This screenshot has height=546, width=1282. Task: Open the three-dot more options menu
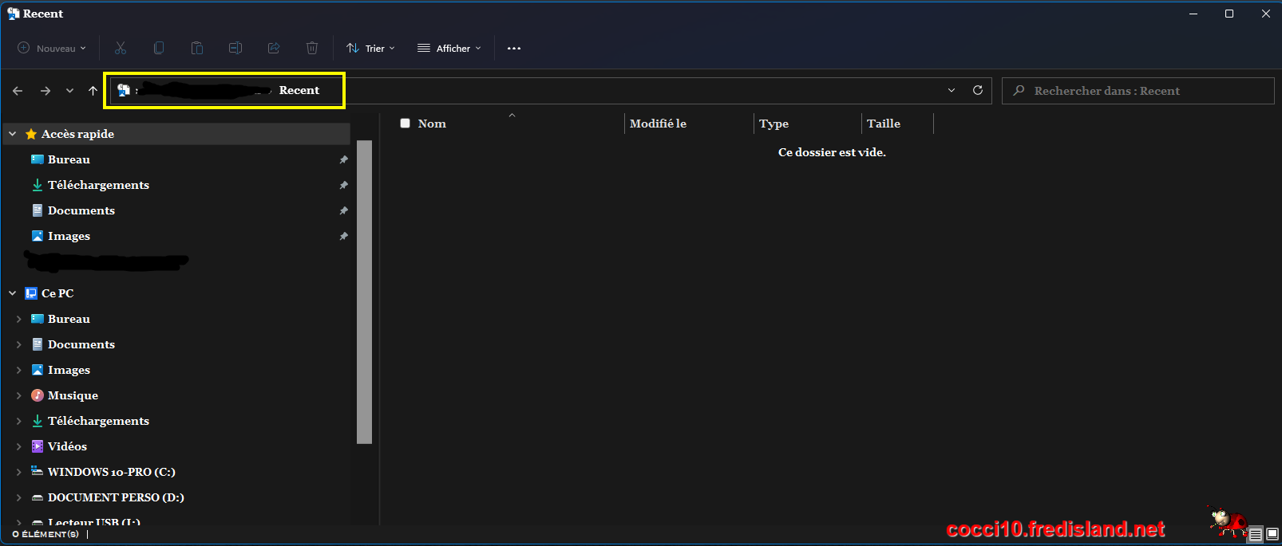pyautogui.click(x=514, y=49)
